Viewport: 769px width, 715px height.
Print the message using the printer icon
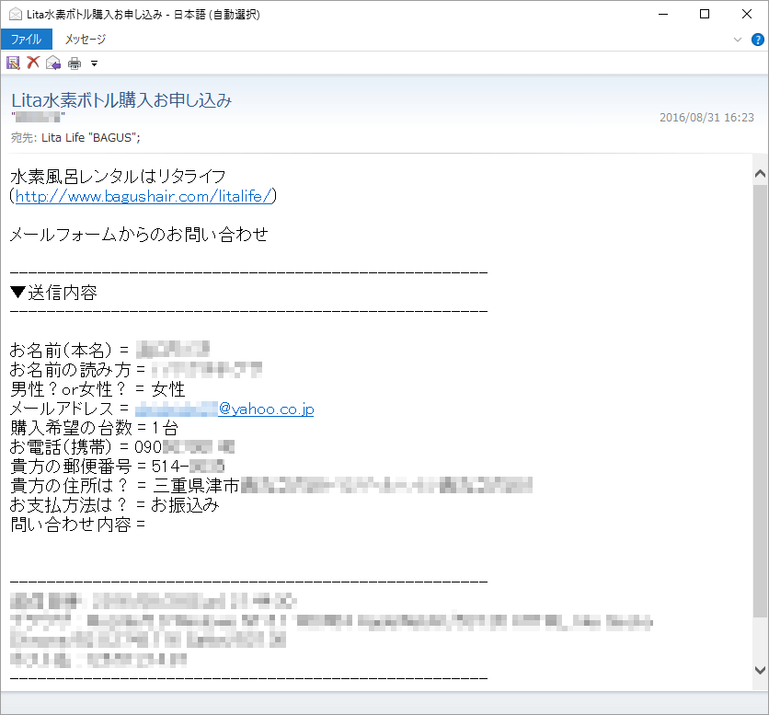(75, 63)
